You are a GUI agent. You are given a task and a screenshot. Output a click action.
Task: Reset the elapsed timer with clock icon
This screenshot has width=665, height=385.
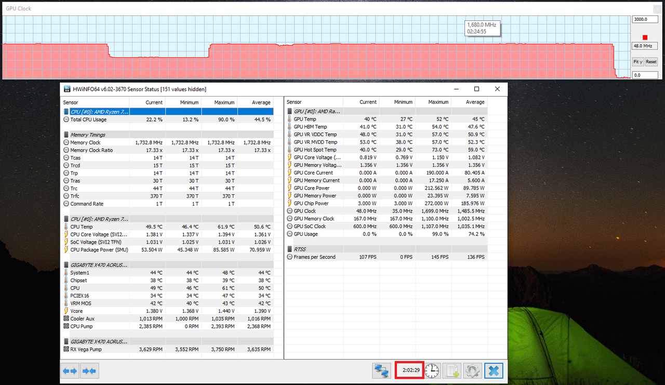pyautogui.click(x=432, y=370)
